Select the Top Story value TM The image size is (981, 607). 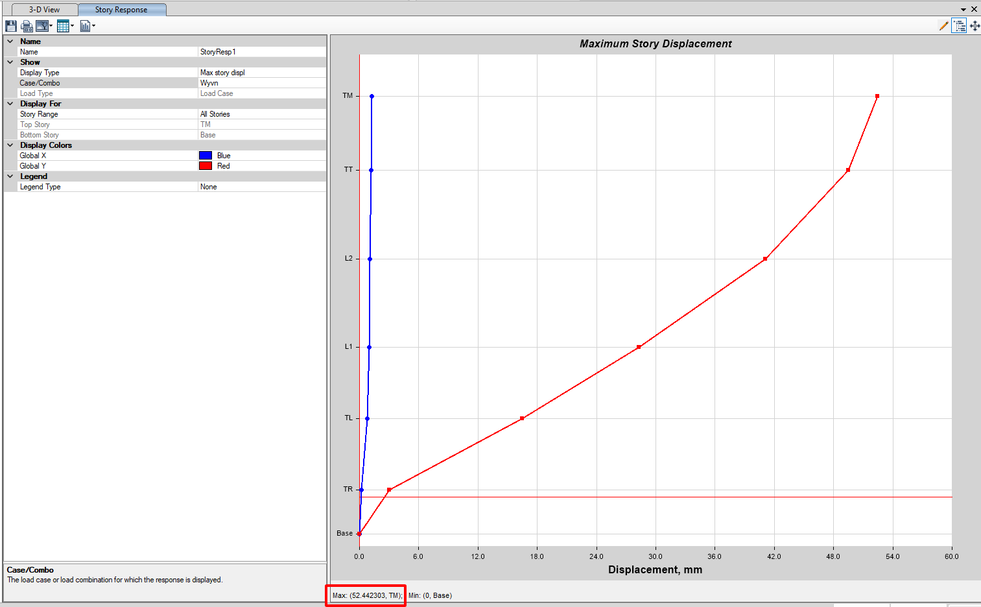coord(262,125)
